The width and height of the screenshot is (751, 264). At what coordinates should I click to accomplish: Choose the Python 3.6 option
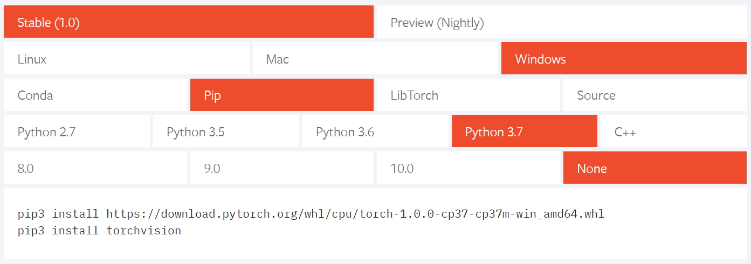coord(375,131)
